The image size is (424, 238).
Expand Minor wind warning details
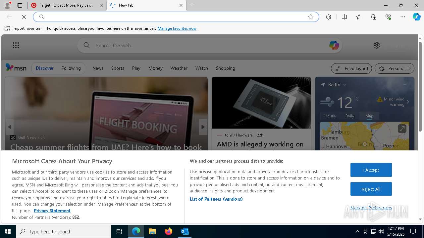(393, 102)
